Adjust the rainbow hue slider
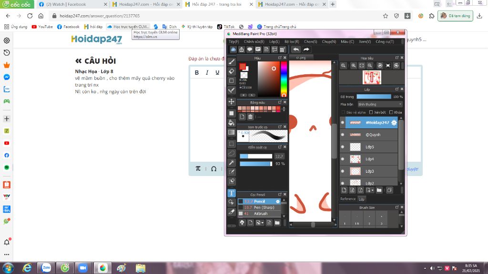The width and height of the screenshot is (488, 274). tap(284, 79)
